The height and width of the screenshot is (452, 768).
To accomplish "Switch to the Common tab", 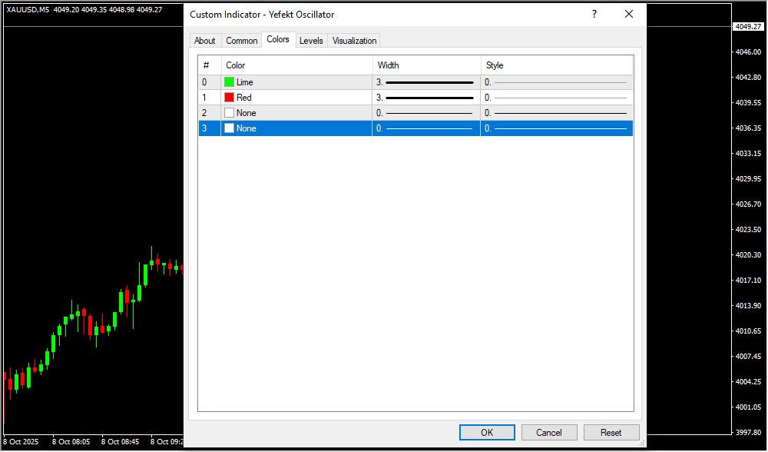I will click(x=242, y=41).
